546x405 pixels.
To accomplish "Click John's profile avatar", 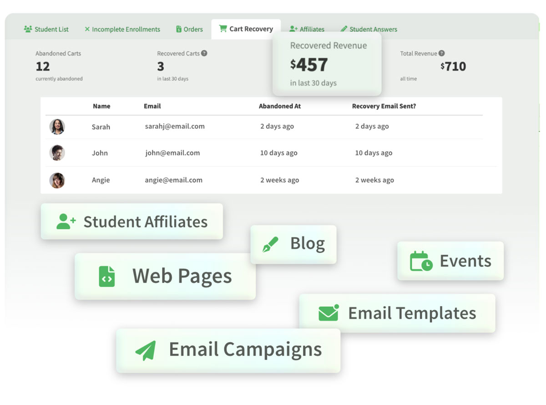I will pyautogui.click(x=57, y=153).
